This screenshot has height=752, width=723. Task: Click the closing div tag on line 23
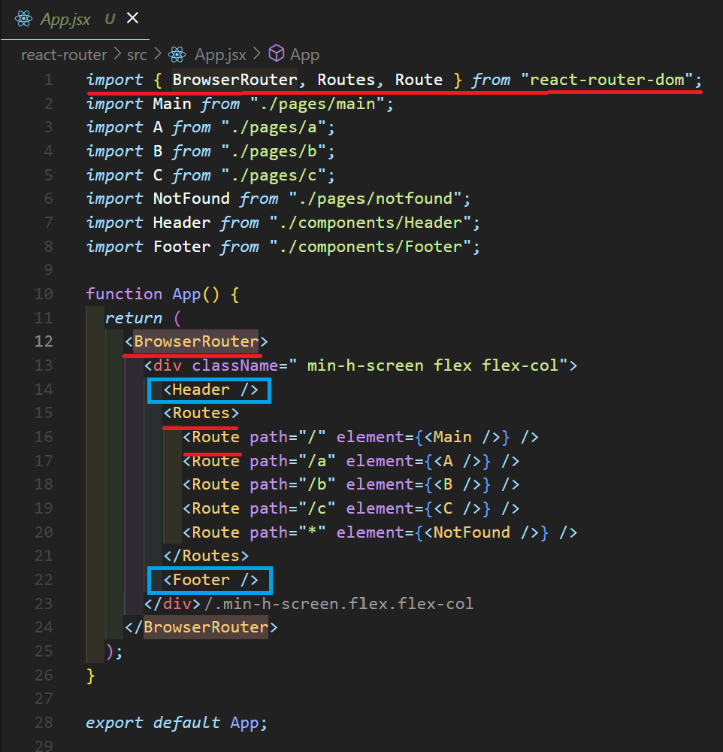(172, 603)
